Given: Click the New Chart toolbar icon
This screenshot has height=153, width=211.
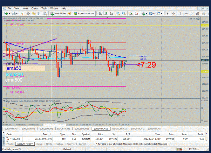Looking at the screenshot, I should coord(6,13).
